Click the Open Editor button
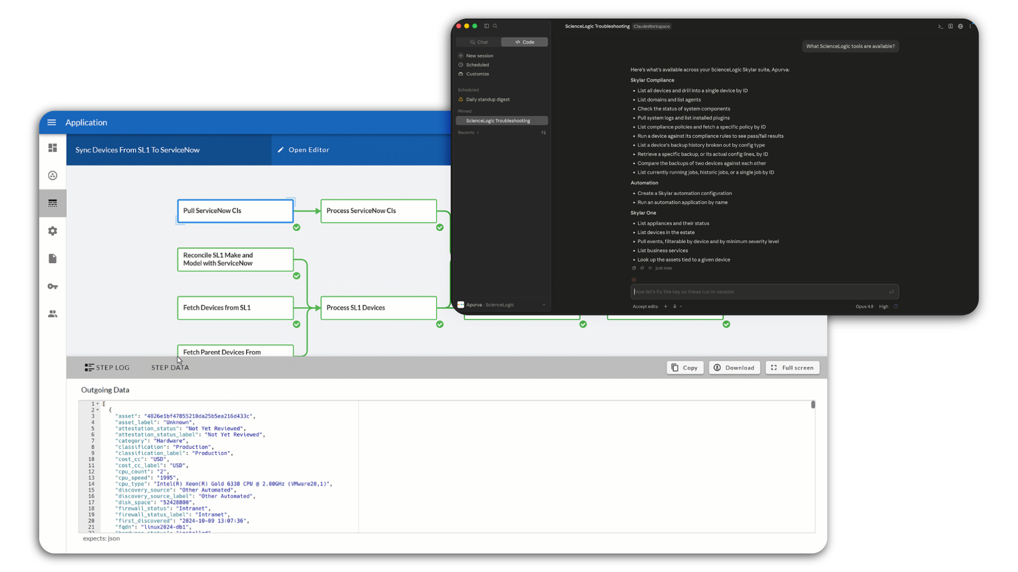Viewport: 1018px width, 572px height. coord(304,150)
